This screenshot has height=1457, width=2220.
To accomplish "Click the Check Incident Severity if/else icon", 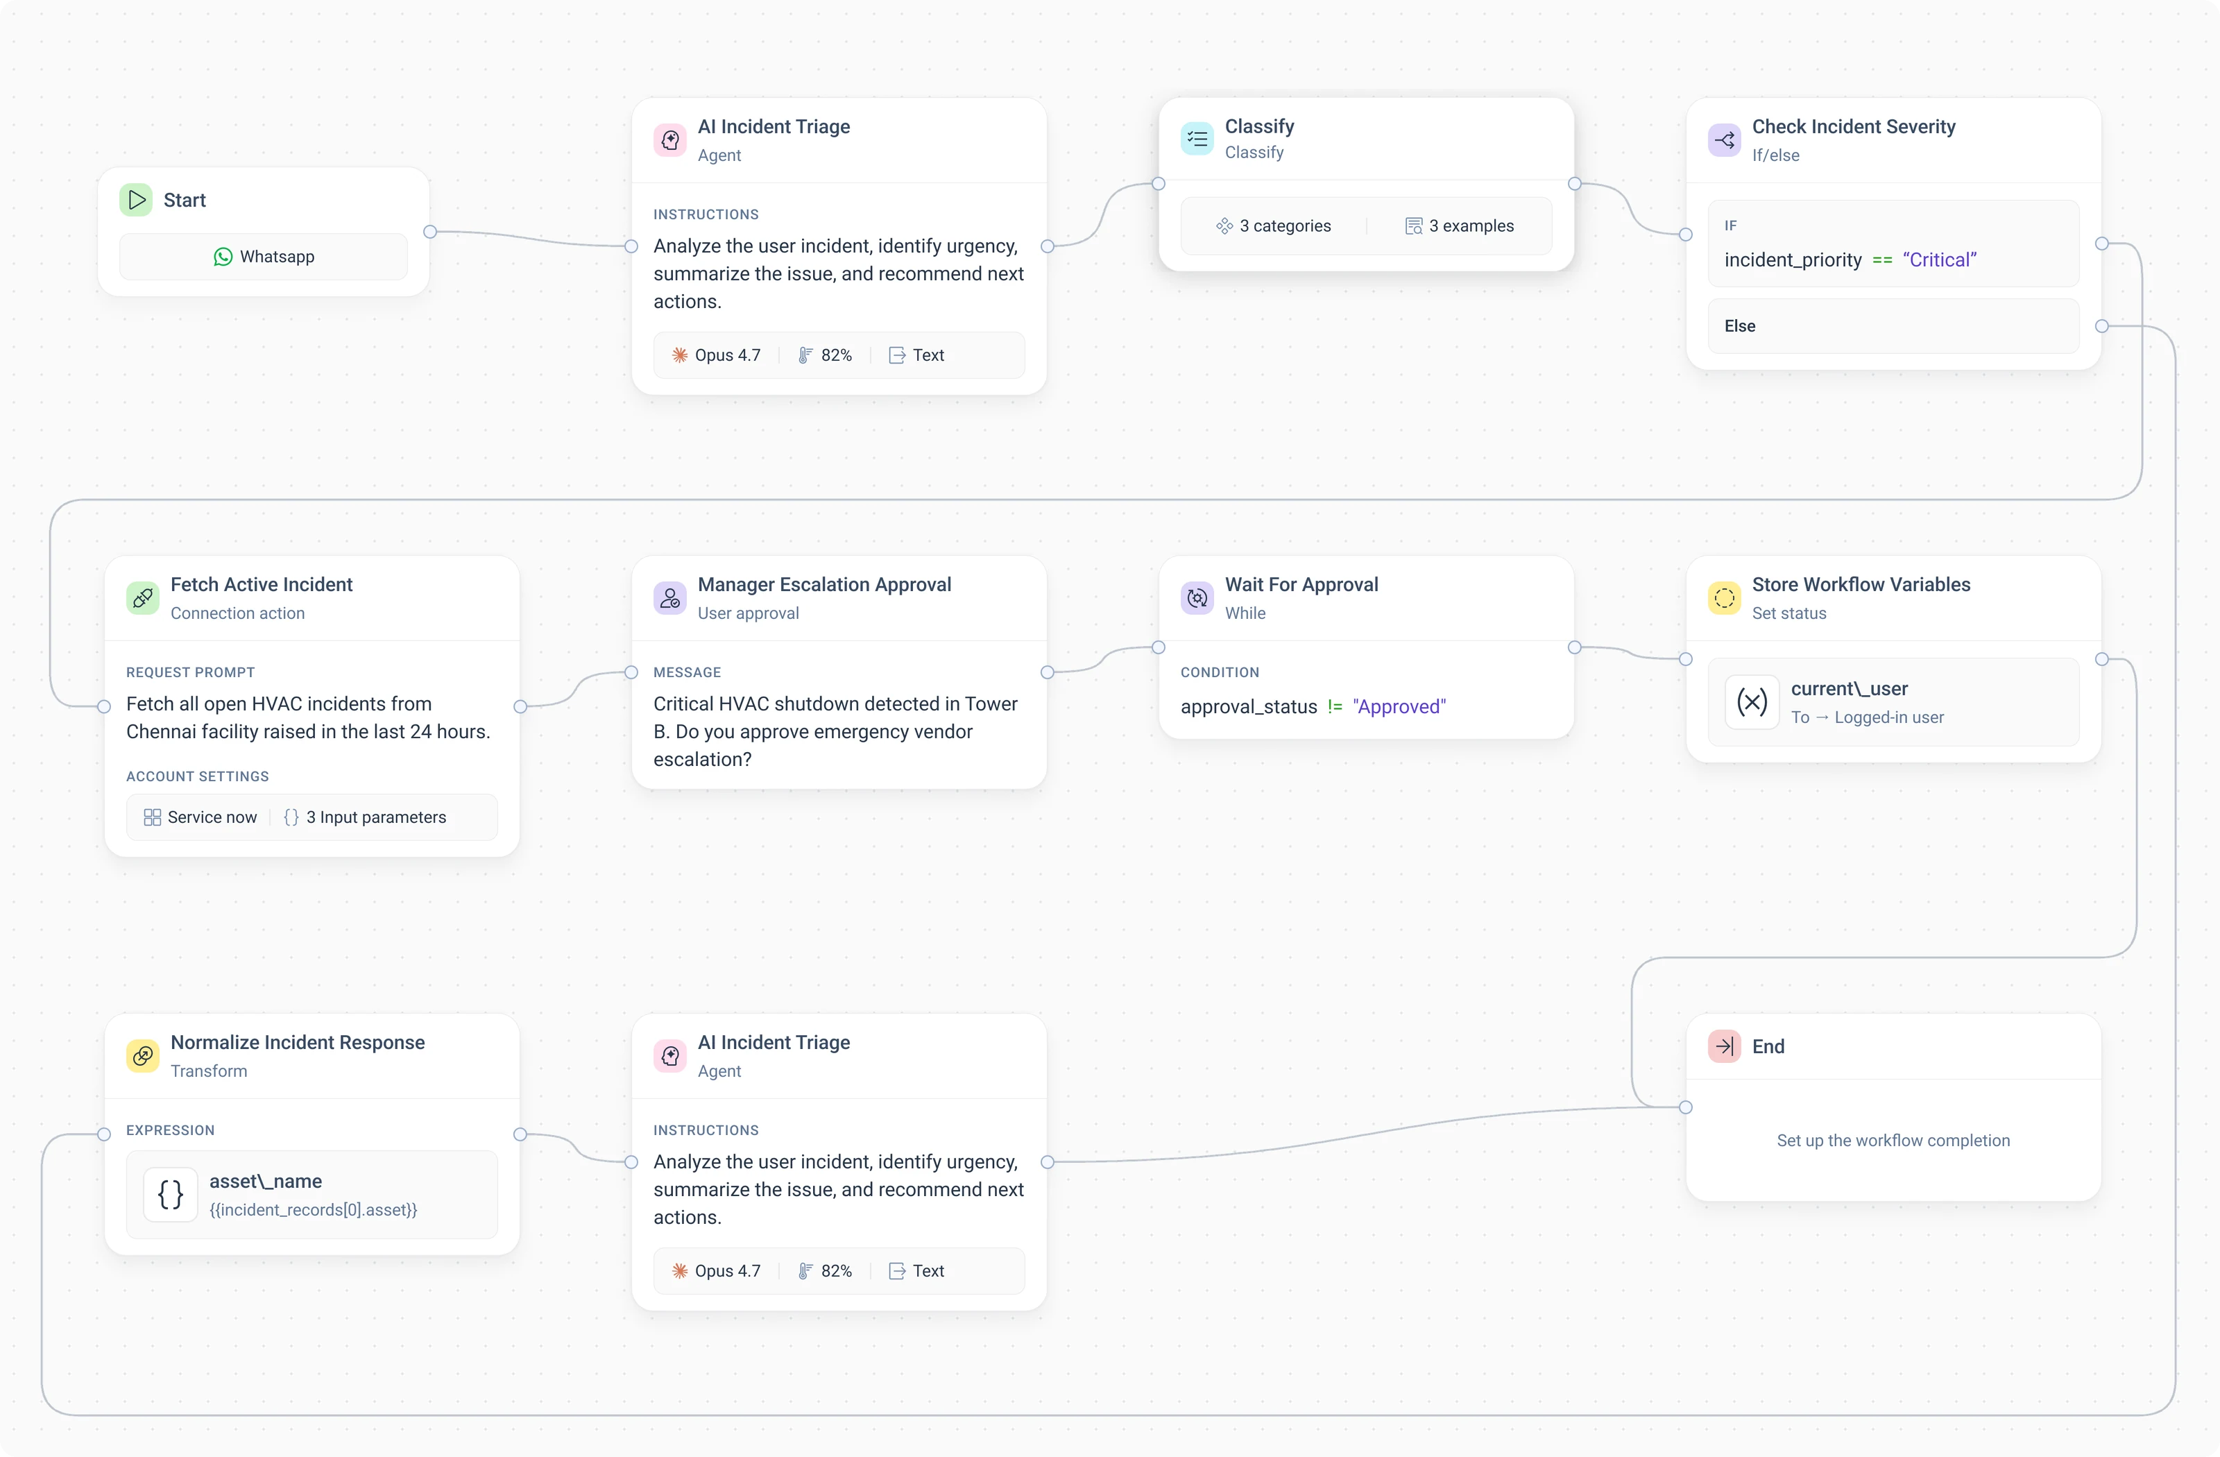I will (1724, 140).
